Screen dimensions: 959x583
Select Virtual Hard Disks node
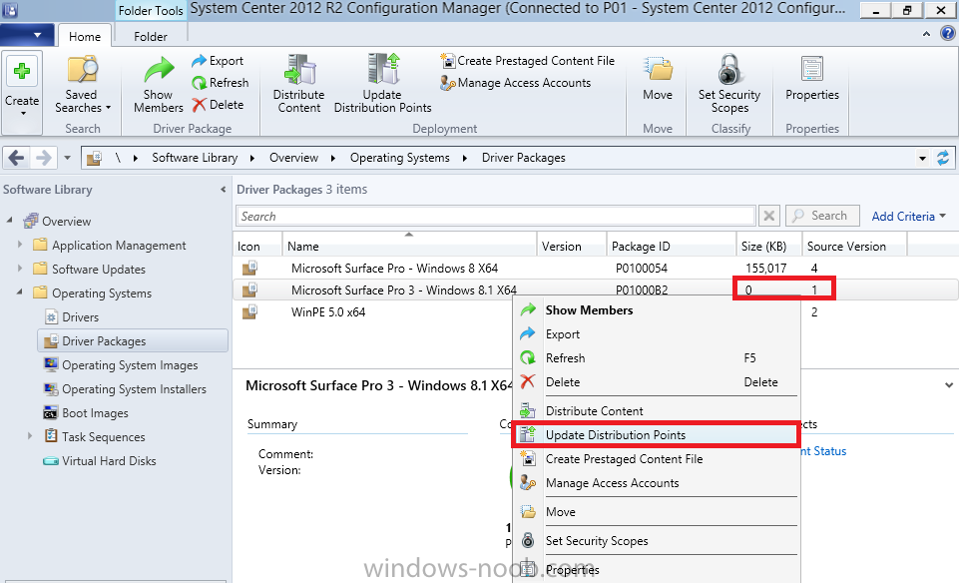point(100,460)
